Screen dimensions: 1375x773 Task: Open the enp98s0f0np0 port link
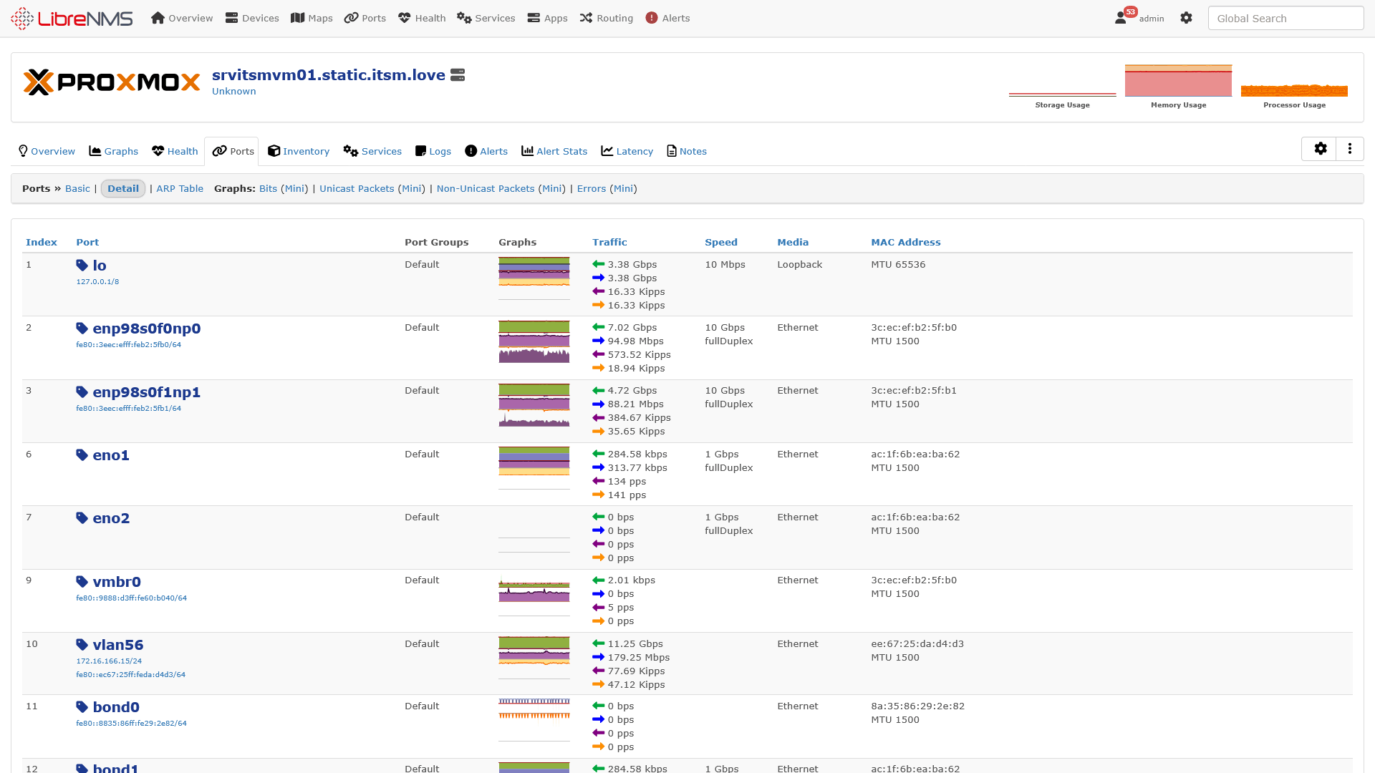[146, 329]
